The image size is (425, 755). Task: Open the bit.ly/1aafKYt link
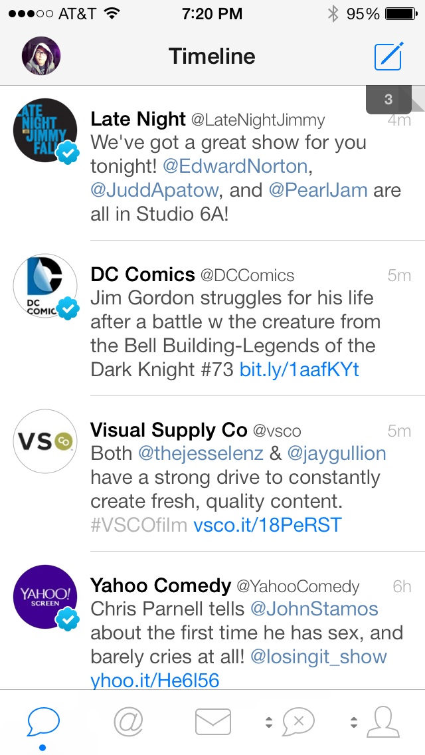(299, 370)
